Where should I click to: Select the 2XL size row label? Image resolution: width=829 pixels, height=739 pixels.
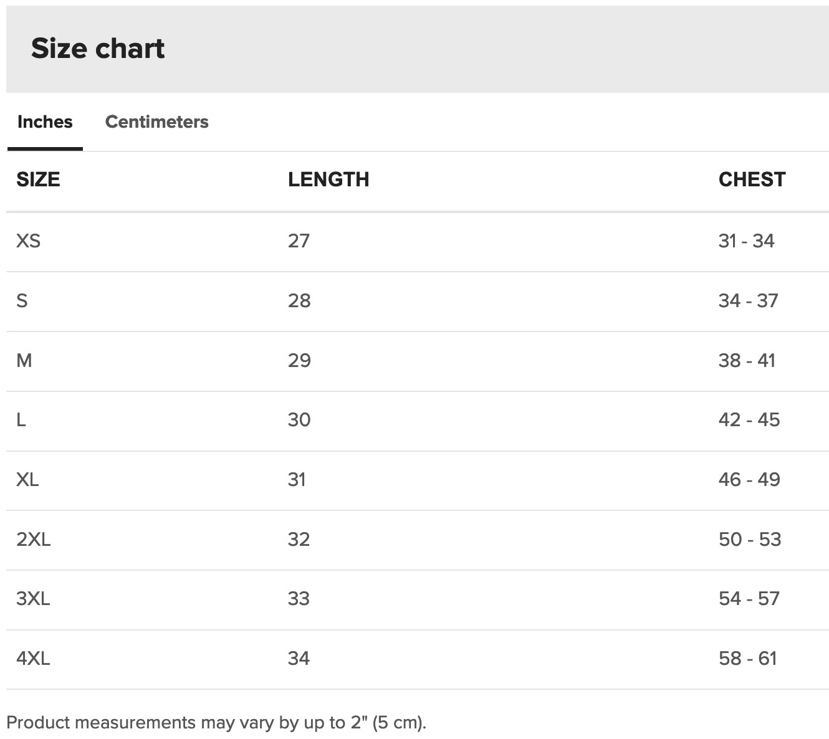pos(34,539)
